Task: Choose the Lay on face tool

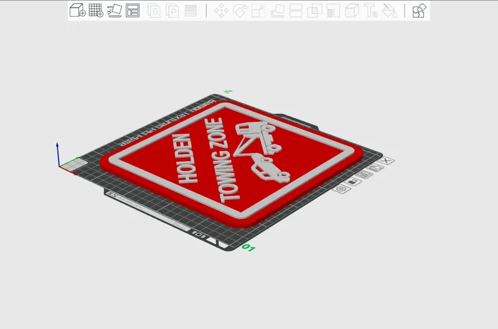Action: 277,11
